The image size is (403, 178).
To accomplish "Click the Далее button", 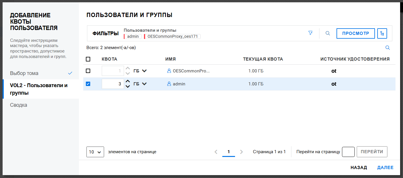I will 385,168.
